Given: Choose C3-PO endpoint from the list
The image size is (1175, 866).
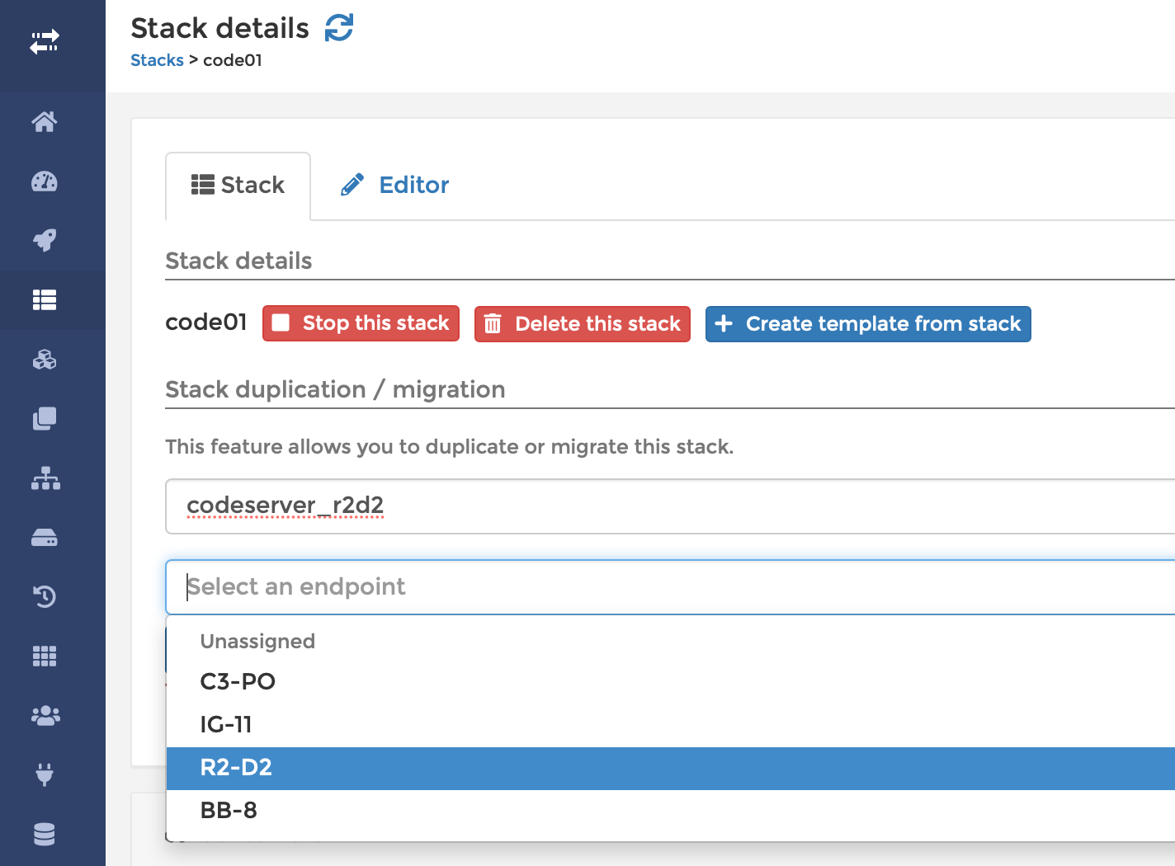Looking at the screenshot, I should (670, 681).
